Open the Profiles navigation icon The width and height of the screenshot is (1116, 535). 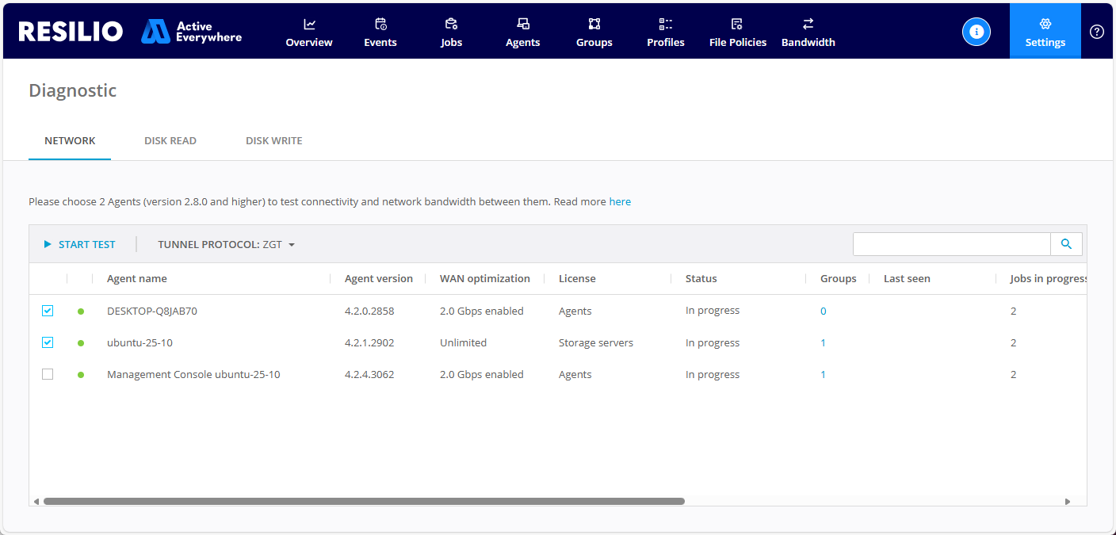(666, 24)
